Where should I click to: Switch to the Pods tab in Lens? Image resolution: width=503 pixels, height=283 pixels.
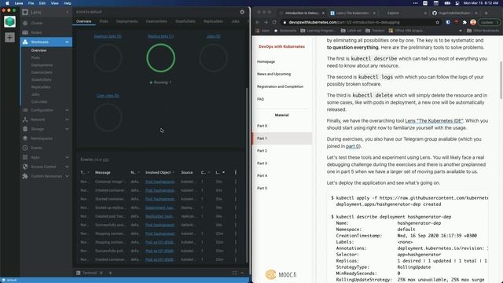click(x=104, y=21)
